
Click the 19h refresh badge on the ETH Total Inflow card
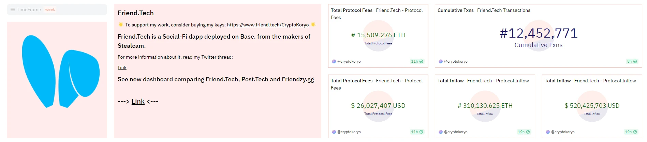[524, 132]
